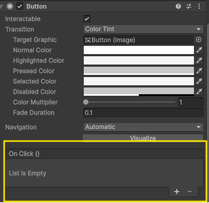The height and width of the screenshot is (203, 209).
Task: Click the Fade Duration input field
Action: click(x=143, y=112)
